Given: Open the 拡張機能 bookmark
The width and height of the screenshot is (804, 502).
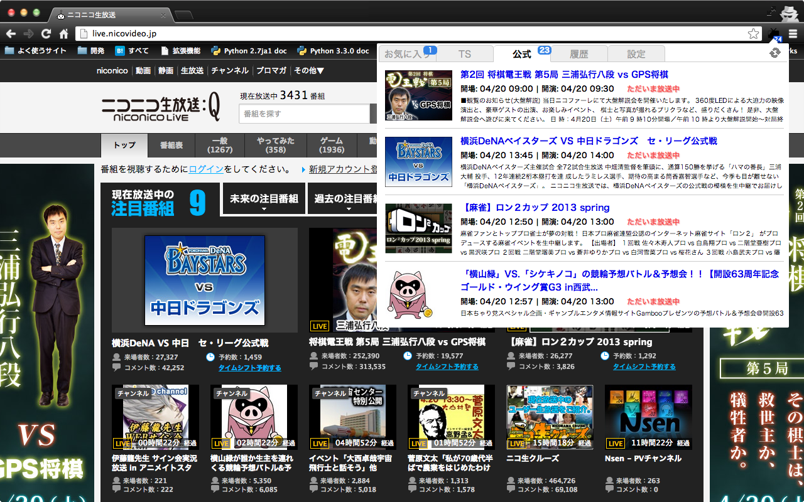Looking at the screenshot, I should point(181,51).
